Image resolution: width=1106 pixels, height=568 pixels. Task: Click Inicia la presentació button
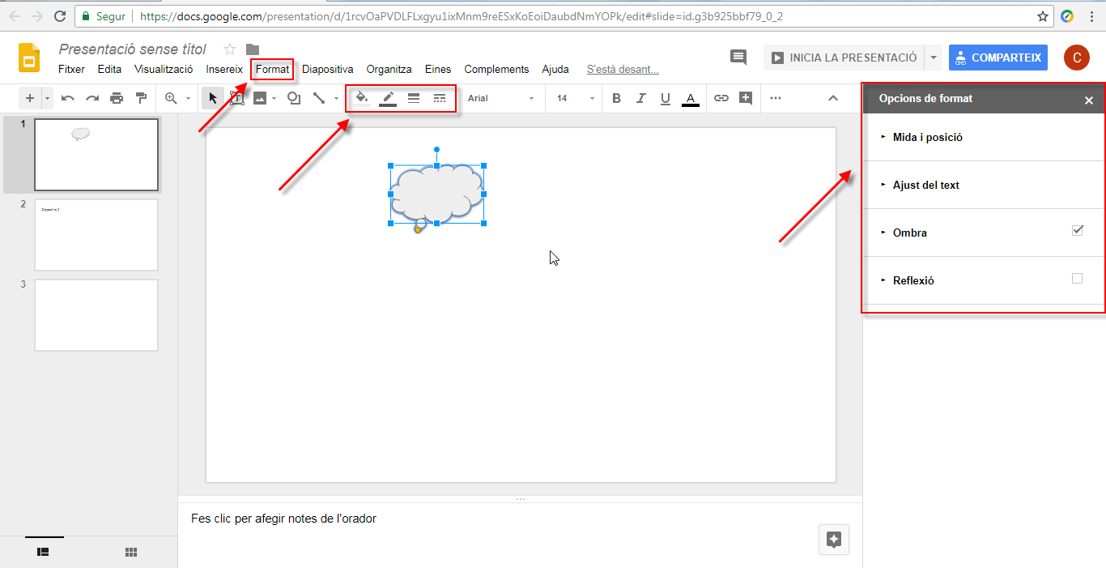click(844, 58)
